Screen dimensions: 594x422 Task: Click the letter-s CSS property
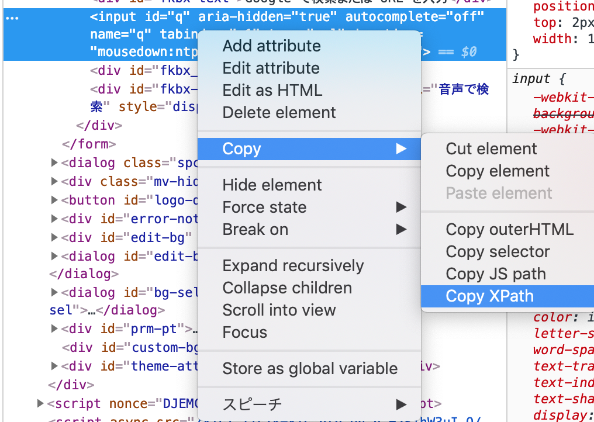(x=564, y=333)
